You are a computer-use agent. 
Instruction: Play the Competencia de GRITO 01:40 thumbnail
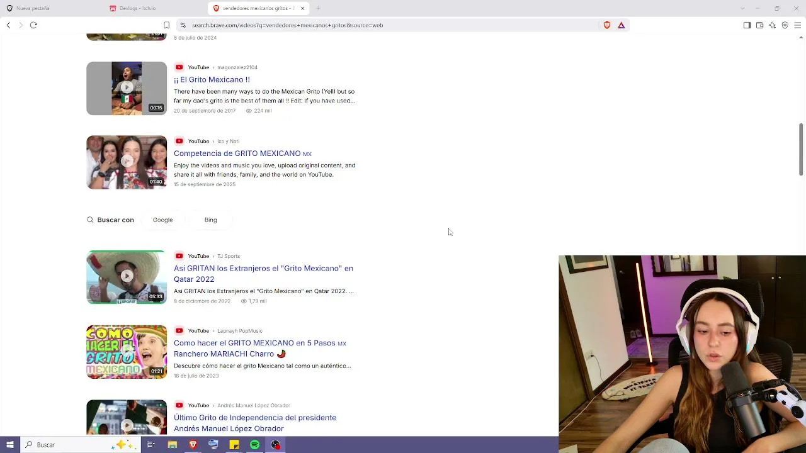coord(127,162)
